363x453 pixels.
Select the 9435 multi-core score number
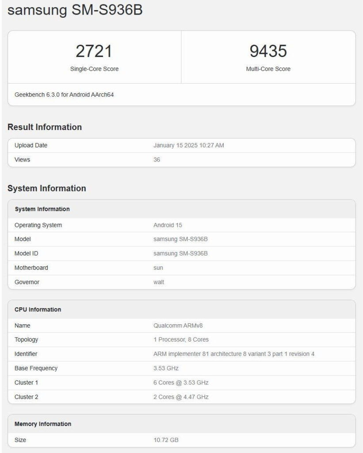click(268, 51)
